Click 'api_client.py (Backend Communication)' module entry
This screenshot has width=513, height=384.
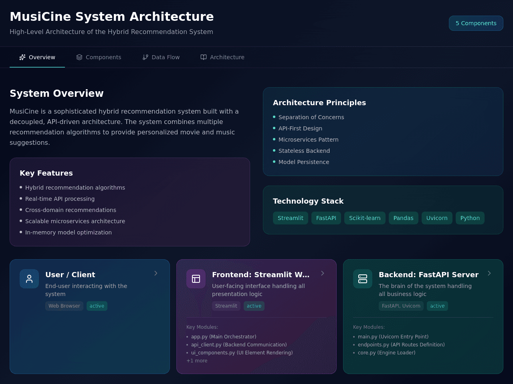click(239, 345)
